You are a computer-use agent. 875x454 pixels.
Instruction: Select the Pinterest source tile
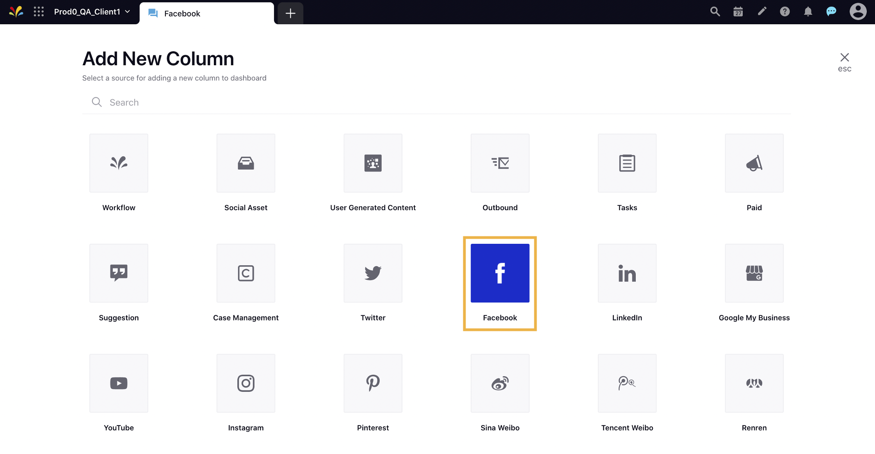373,383
